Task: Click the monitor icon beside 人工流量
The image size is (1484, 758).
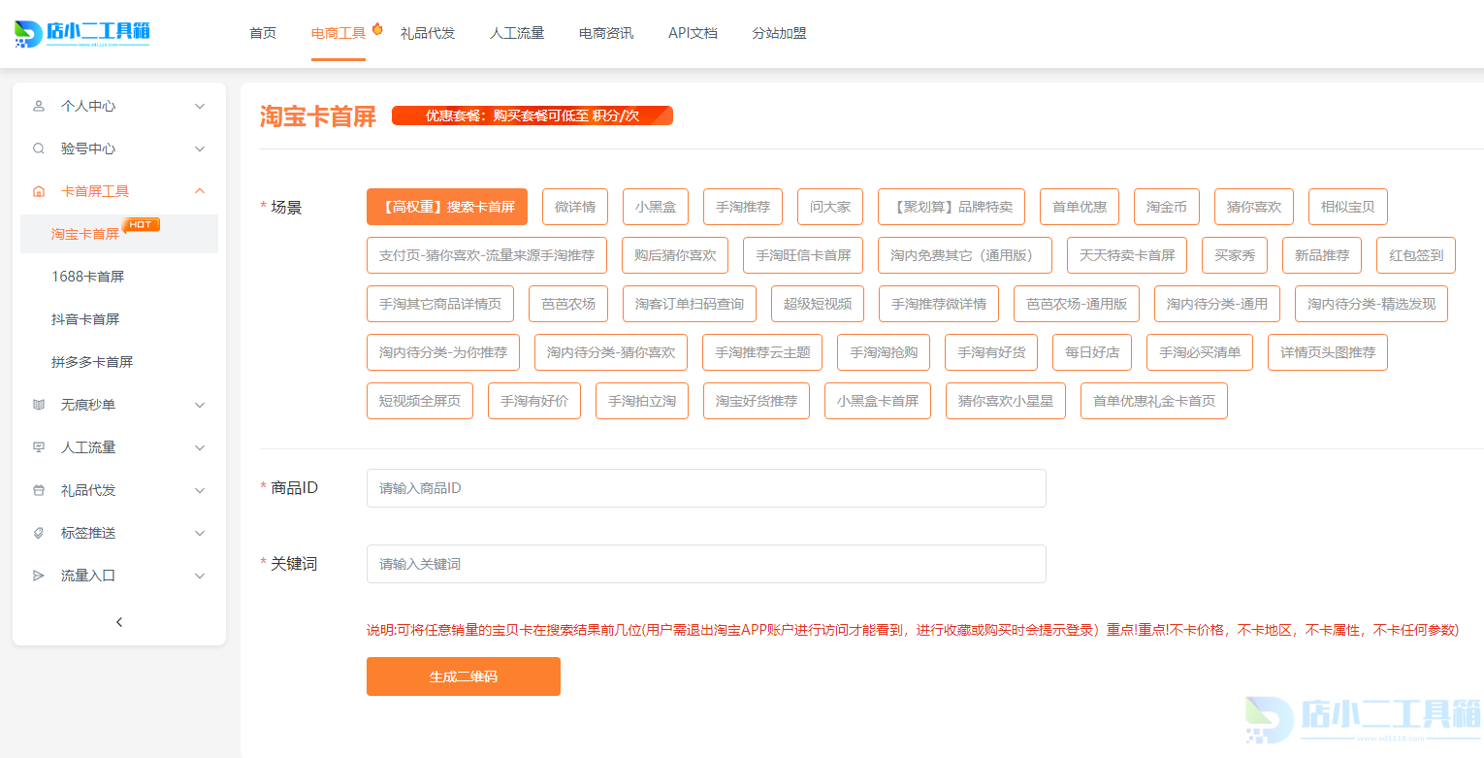Action: tap(39, 447)
